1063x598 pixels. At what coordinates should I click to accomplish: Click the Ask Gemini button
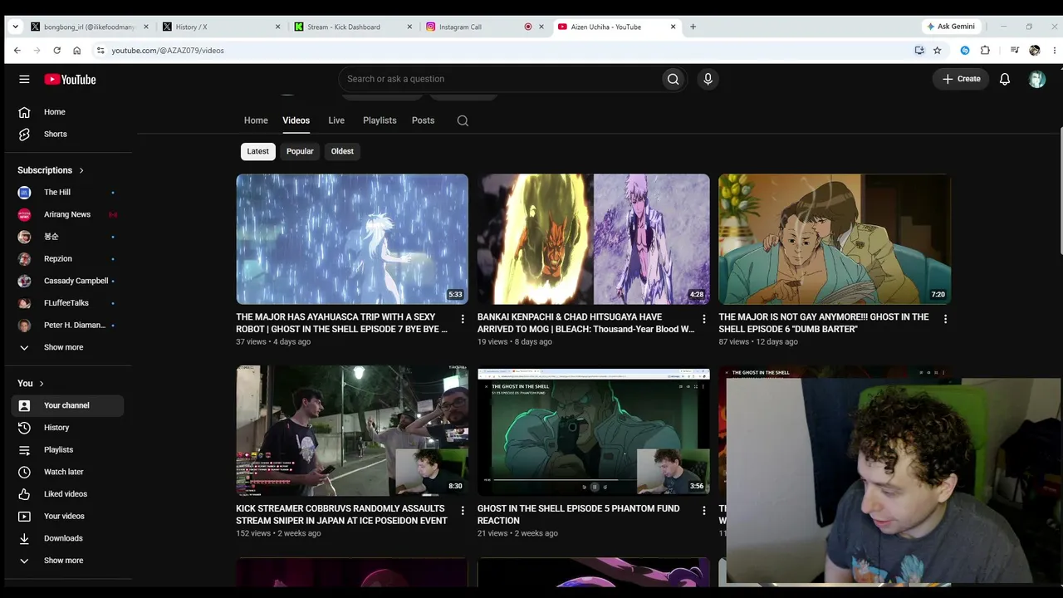pyautogui.click(x=950, y=27)
